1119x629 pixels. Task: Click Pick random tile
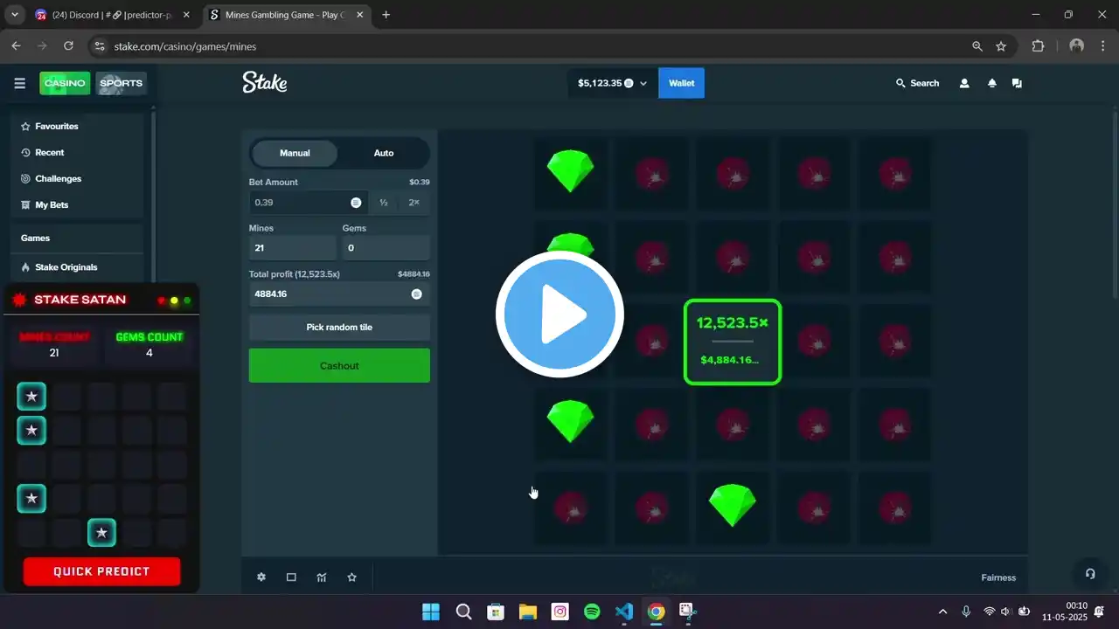tap(339, 327)
